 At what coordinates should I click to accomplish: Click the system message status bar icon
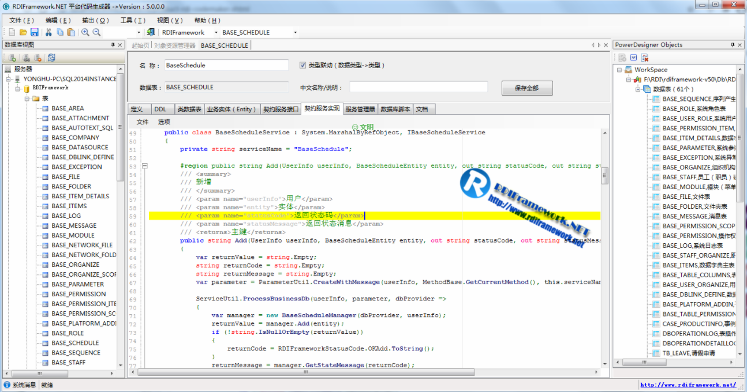point(7,385)
